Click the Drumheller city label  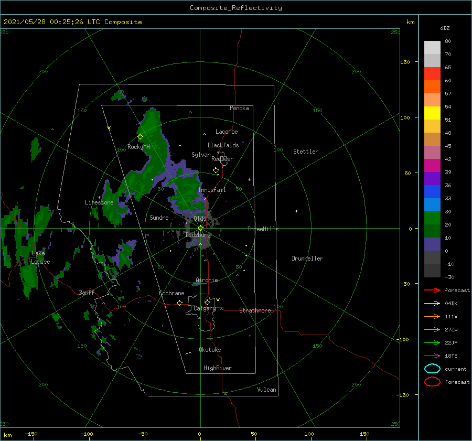[307, 259]
